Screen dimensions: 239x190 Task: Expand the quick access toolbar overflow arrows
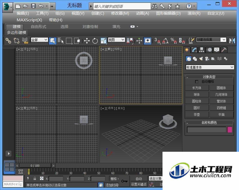tap(52, 6)
